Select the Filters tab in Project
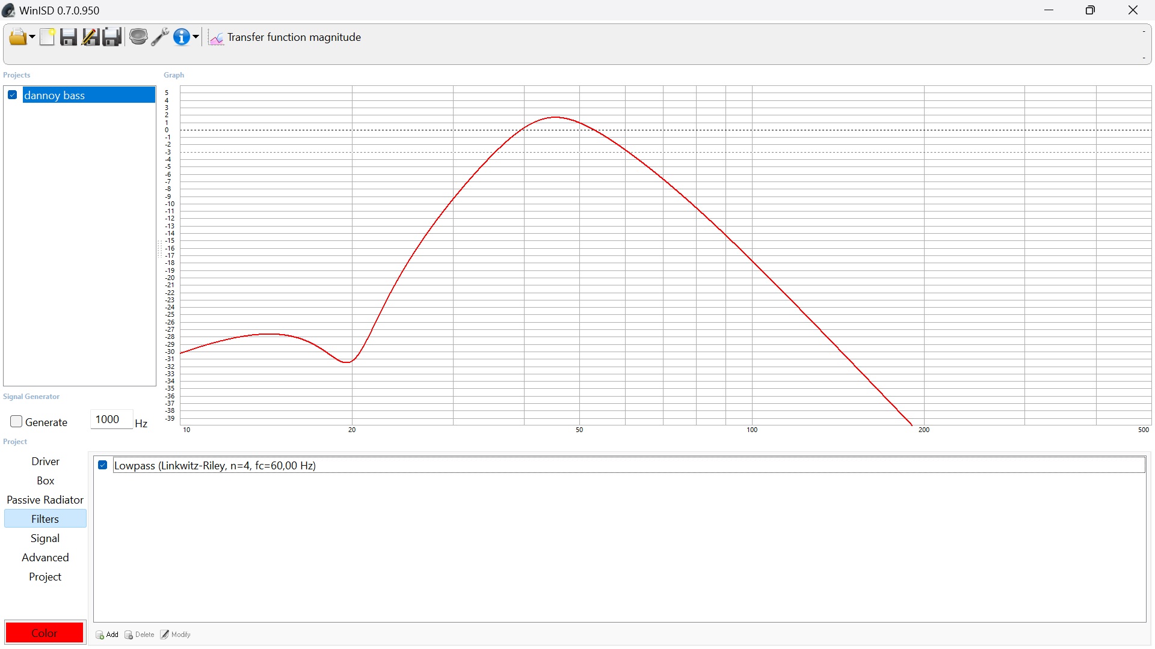 45,519
